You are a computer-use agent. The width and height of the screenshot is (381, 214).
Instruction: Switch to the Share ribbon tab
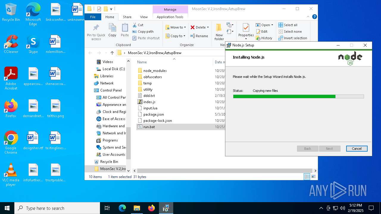[127, 17]
